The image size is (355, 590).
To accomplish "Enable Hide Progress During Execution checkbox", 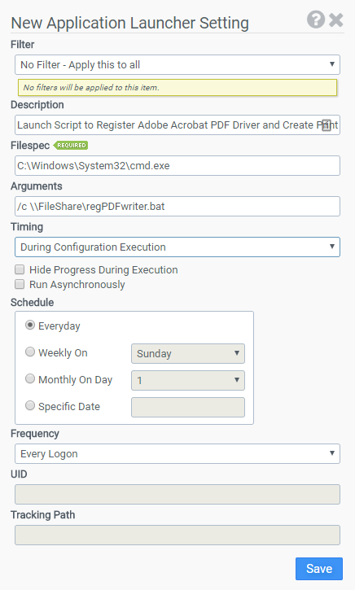I will pos(20,269).
